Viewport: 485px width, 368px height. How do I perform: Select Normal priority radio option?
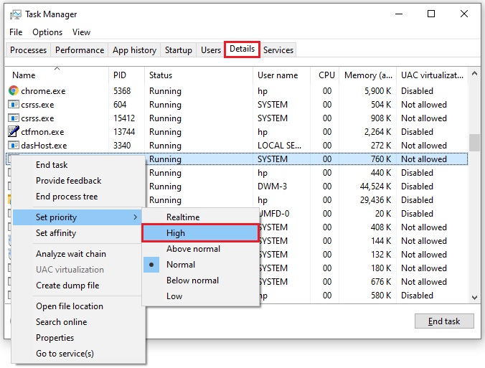point(181,265)
